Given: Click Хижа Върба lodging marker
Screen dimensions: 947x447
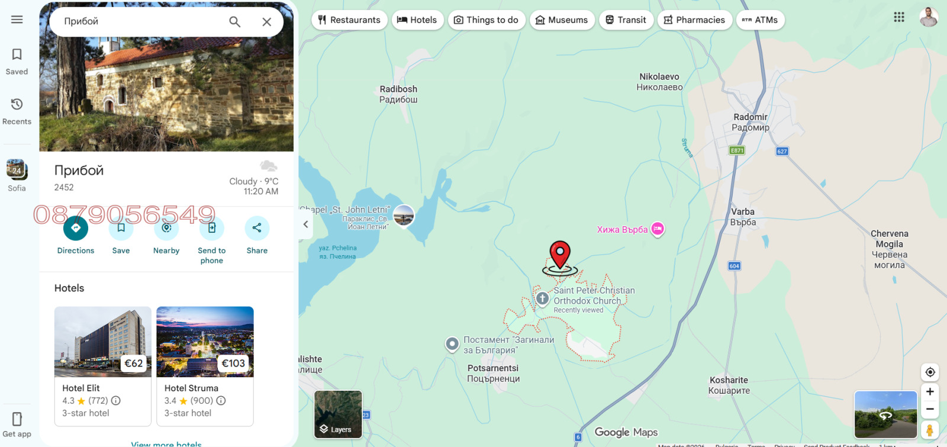Looking at the screenshot, I should [658, 229].
